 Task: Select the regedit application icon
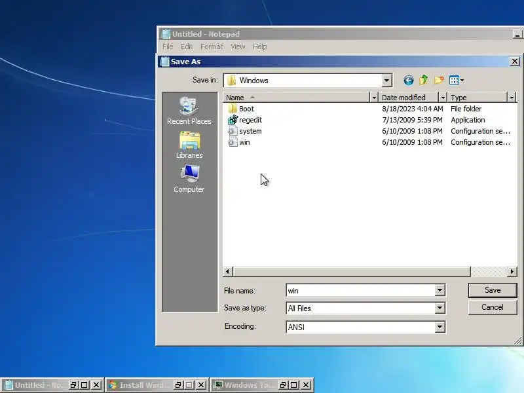coord(233,120)
